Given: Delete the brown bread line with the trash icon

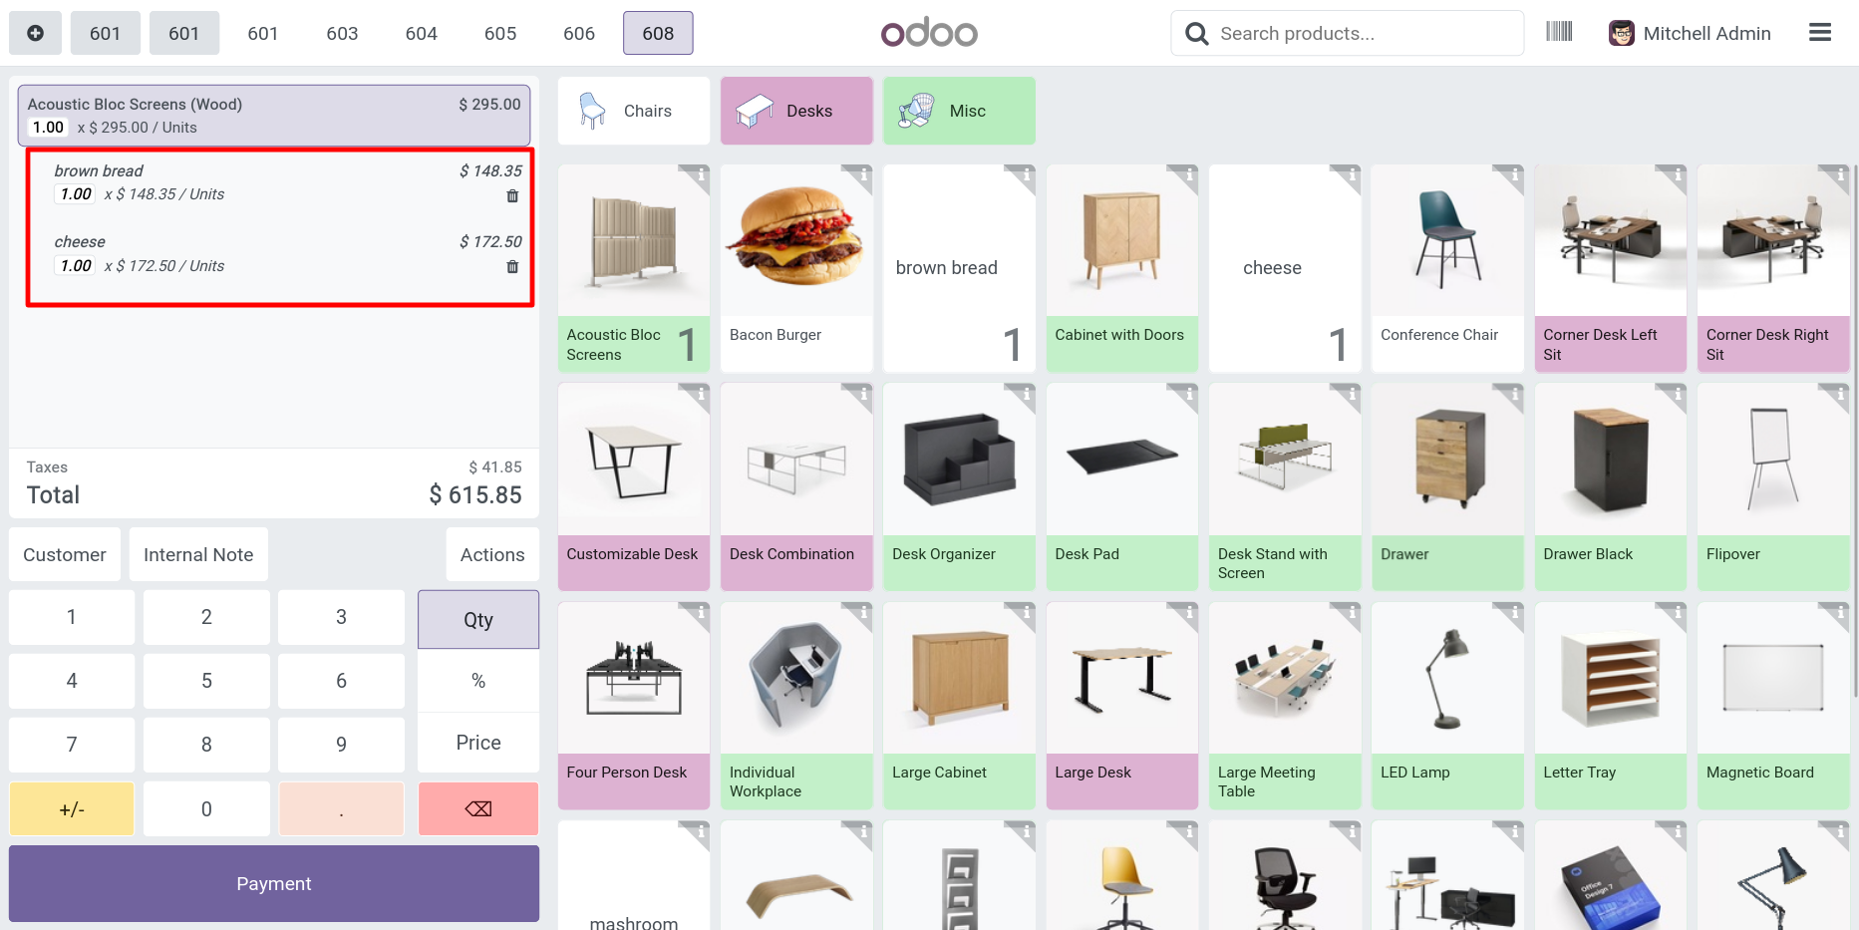Looking at the screenshot, I should (x=512, y=196).
